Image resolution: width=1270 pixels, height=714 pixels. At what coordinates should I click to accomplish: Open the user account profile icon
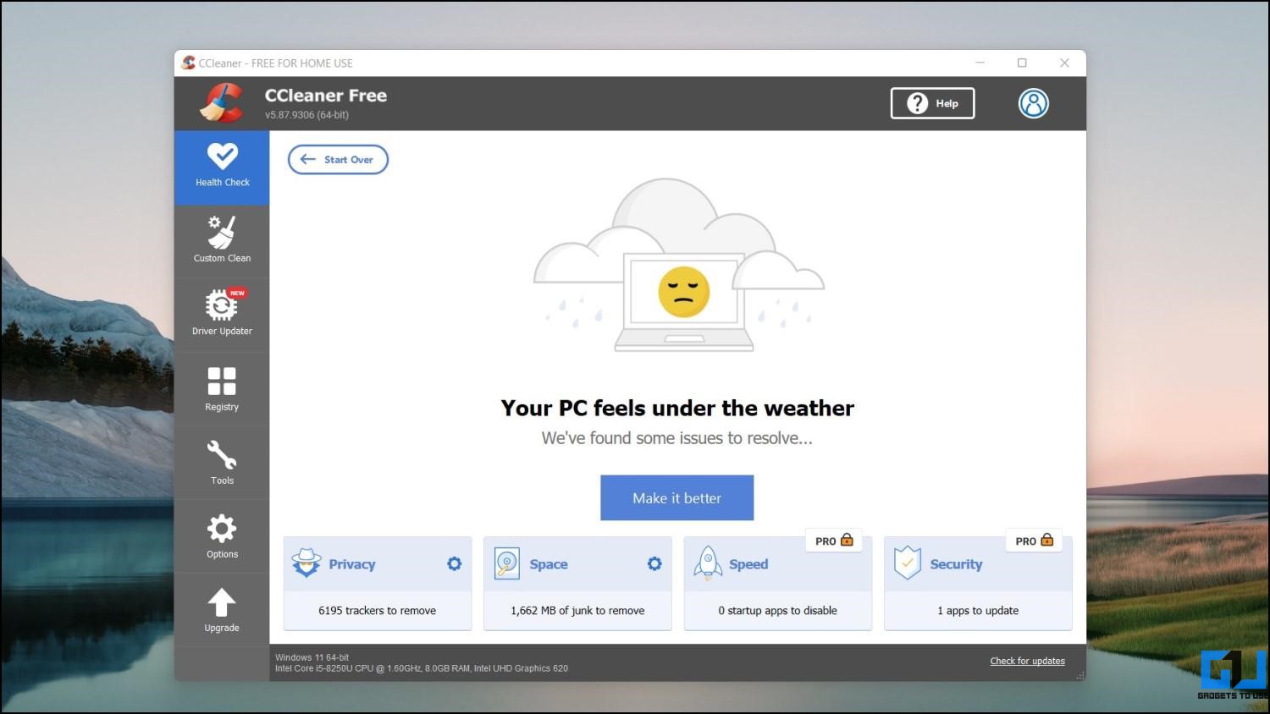tap(1033, 103)
